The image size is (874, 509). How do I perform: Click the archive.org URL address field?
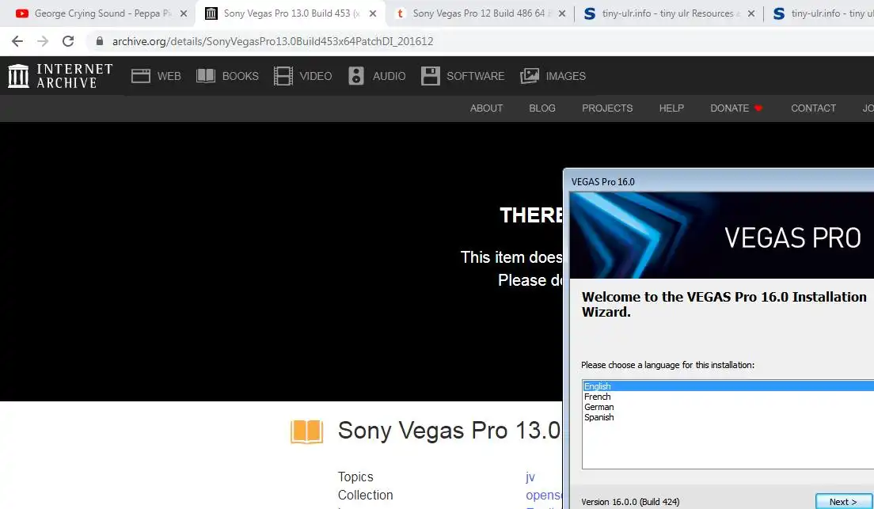point(272,41)
